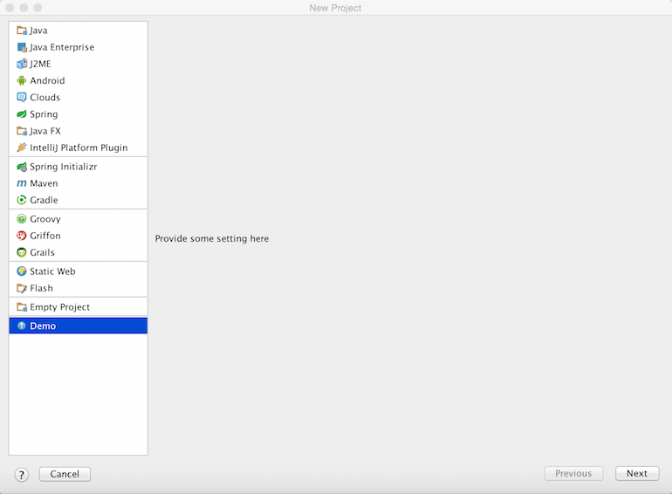Click the Static Web globe icon
This screenshot has height=494, width=672.
pyautogui.click(x=22, y=271)
